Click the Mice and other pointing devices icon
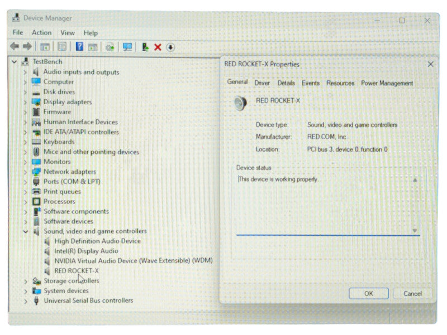The width and height of the screenshot is (447, 335). coord(36,152)
